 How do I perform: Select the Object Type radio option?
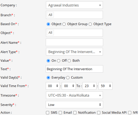click(x=90, y=24)
